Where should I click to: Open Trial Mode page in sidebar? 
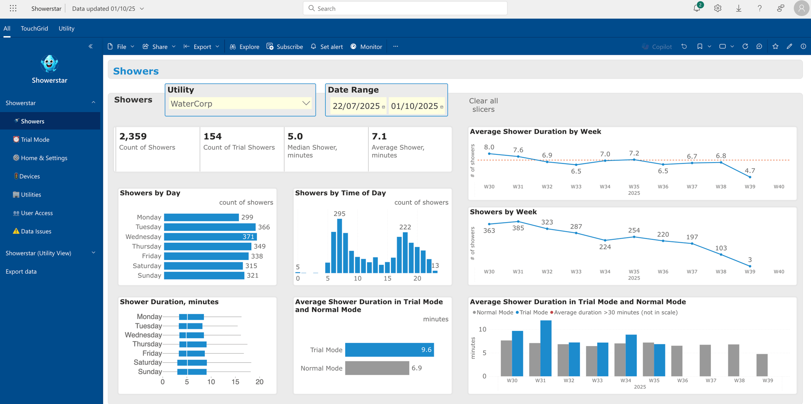point(35,139)
